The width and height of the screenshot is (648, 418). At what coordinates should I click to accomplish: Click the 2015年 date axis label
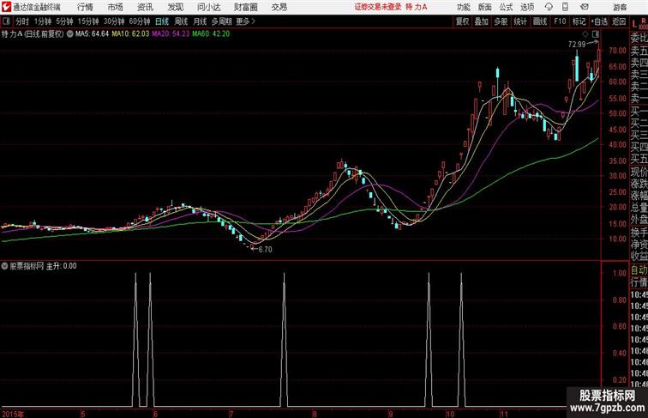click(13, 414)
